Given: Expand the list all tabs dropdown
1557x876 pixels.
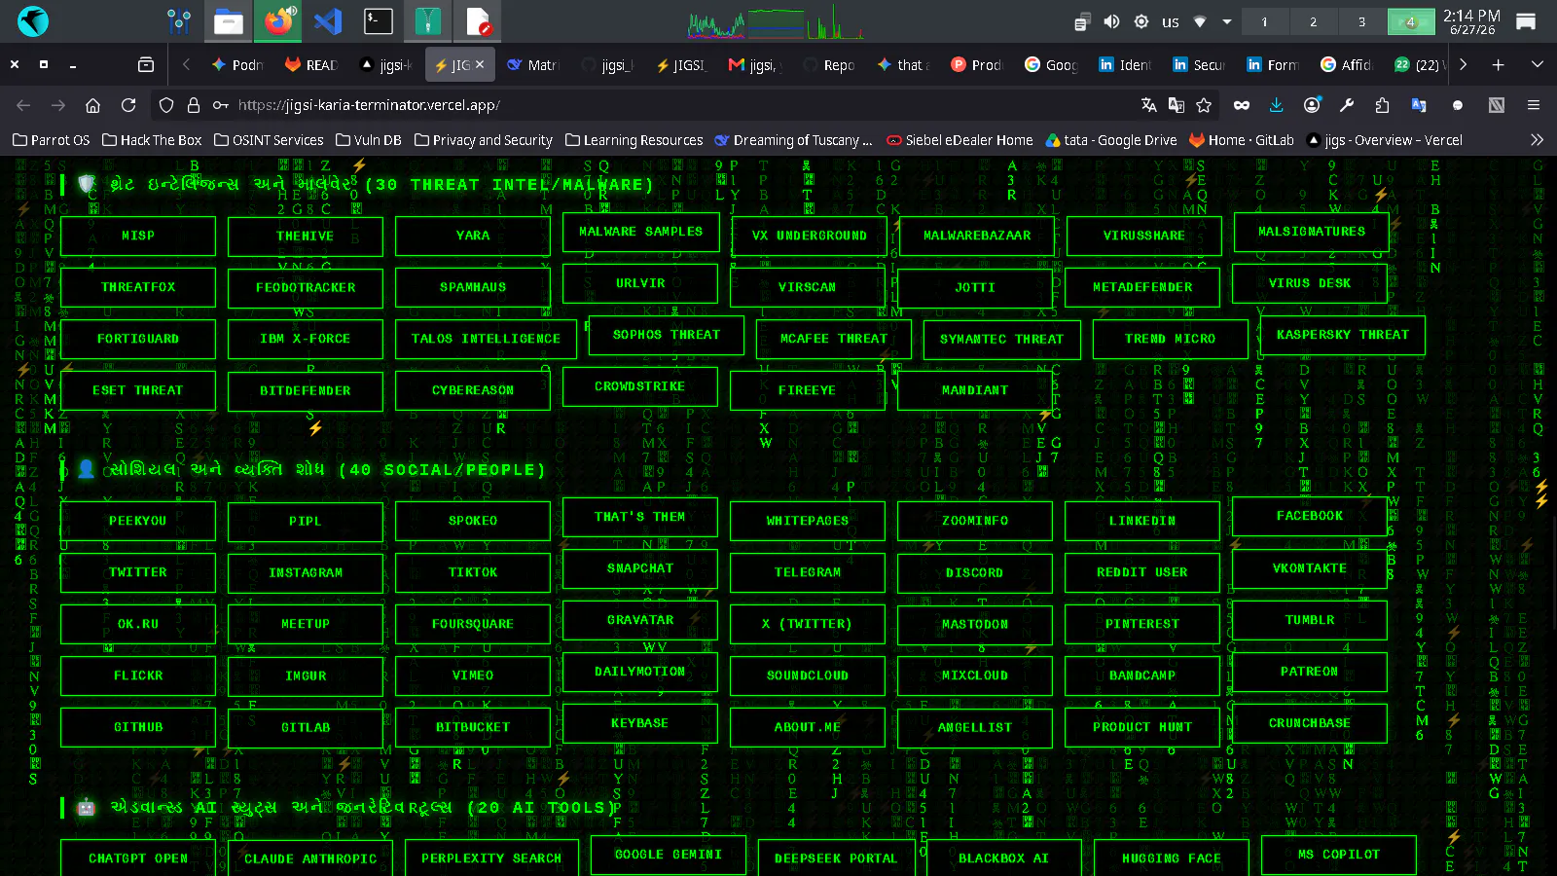Looking at the screenshot, I should coord(1538,64).
